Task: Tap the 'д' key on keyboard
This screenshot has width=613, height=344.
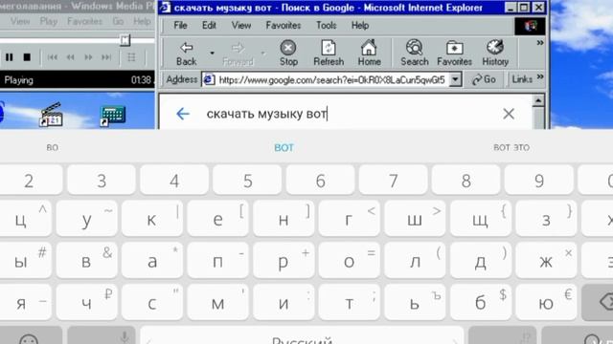Action: pos(480,261)
